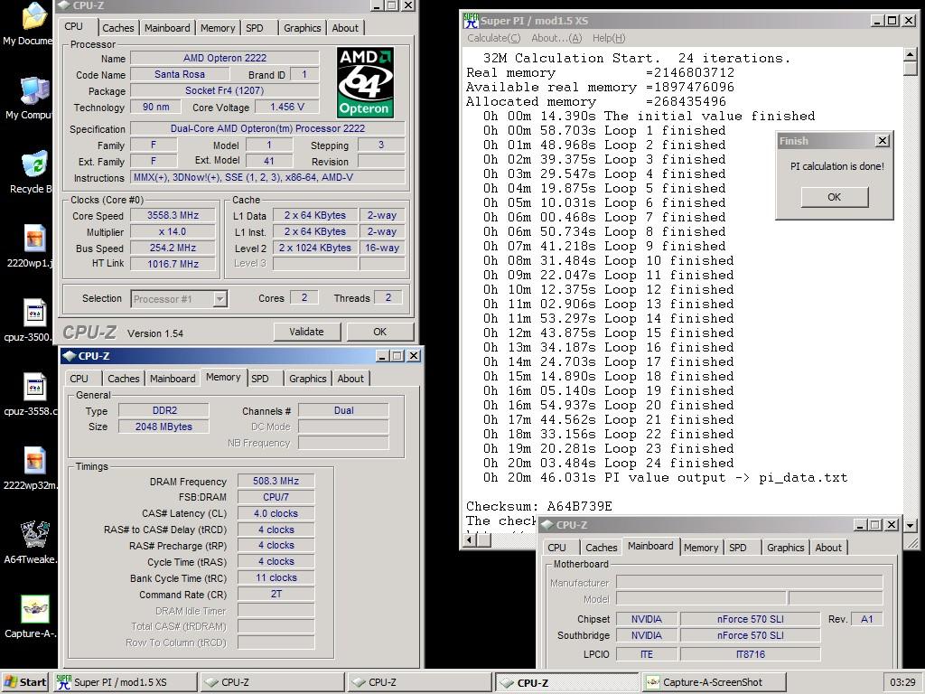The width and height of the screenshot is (925, 694).
Task: Open the Help menu in Super PI
Action: pyautogui.click(x=609, y=38)
